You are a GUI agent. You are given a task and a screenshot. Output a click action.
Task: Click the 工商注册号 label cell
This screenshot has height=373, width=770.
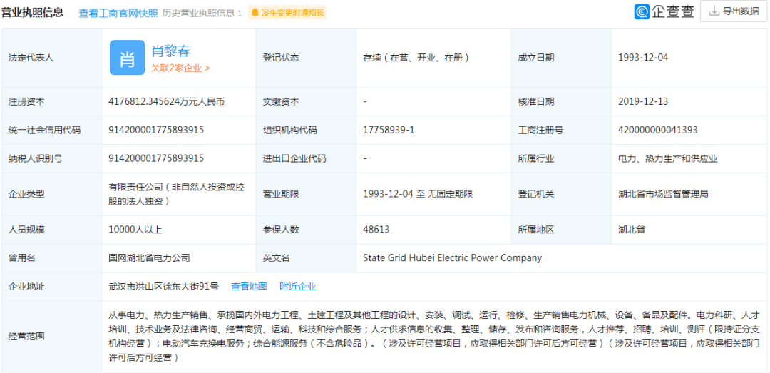561,131
